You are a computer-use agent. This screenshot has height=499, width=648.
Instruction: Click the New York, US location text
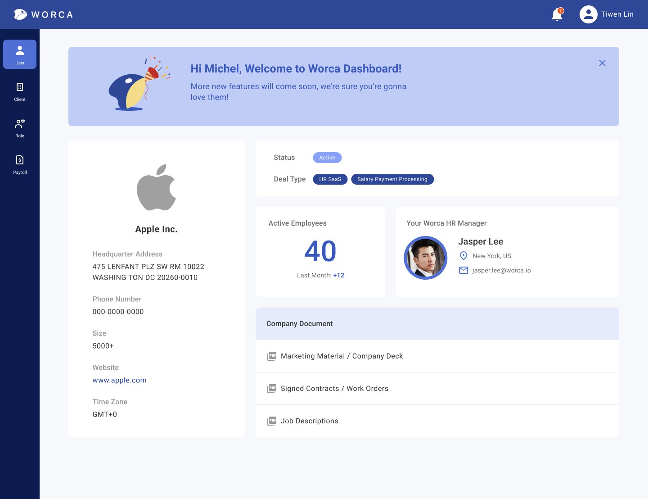tap(492, 256)
